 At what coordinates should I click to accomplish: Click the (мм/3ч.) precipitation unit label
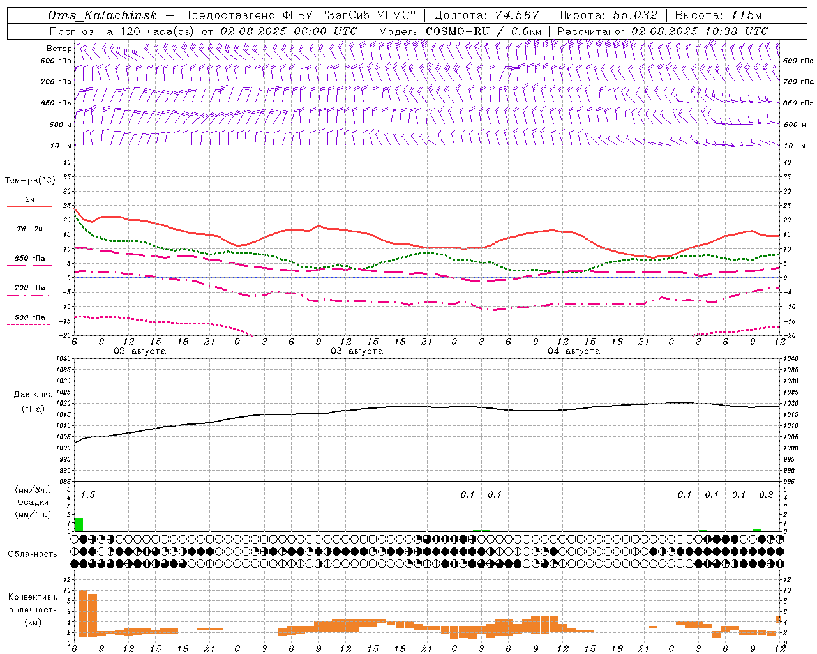[33, 490]
